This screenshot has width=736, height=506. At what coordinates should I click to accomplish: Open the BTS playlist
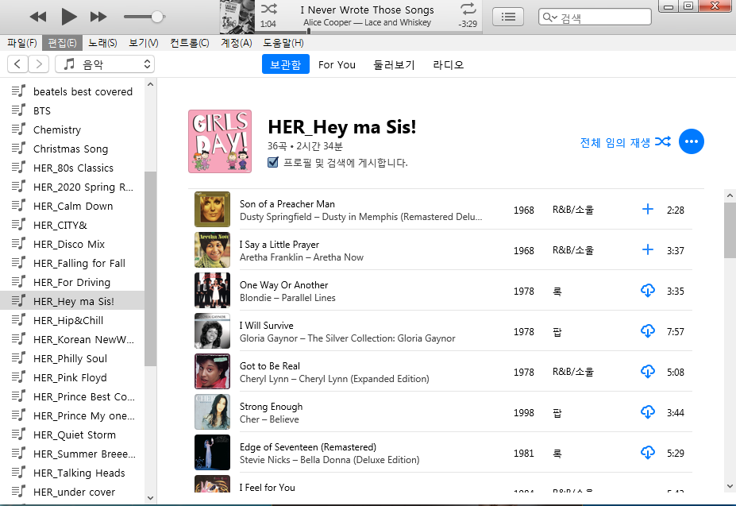[x=72, y=111]
